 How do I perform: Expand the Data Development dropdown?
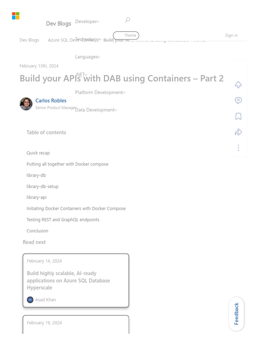coord(96,110)
